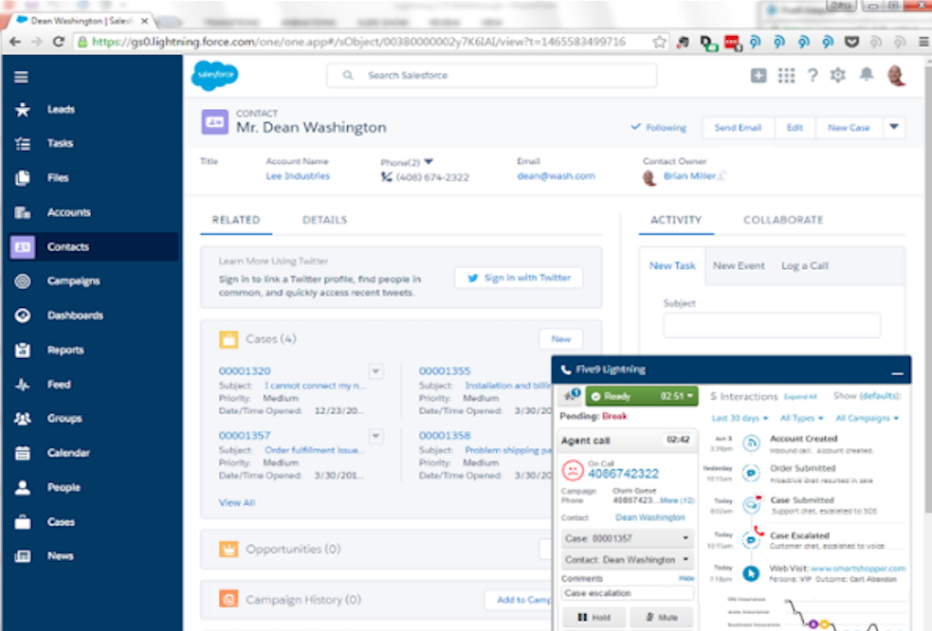This screenshot has height=631, width=932.
Task: Open the Help question mark
Action: [813, 76]
